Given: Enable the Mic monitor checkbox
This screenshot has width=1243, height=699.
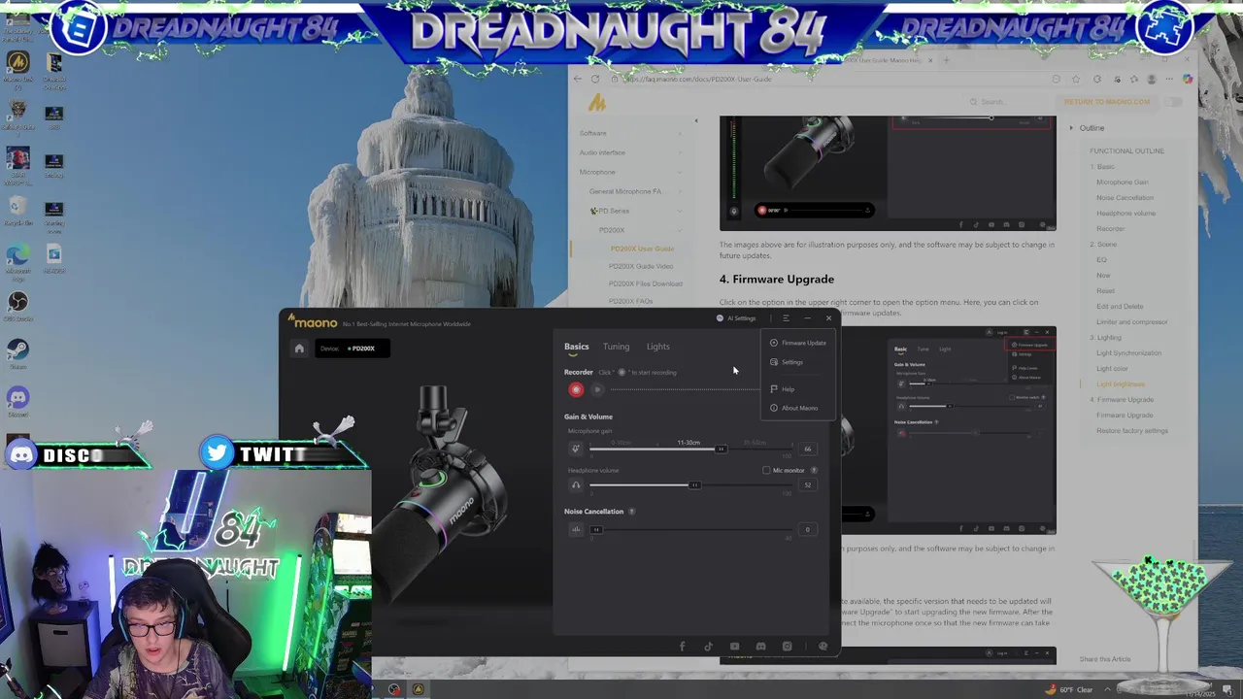Looking at the screenshot, I should coord(766,471).
